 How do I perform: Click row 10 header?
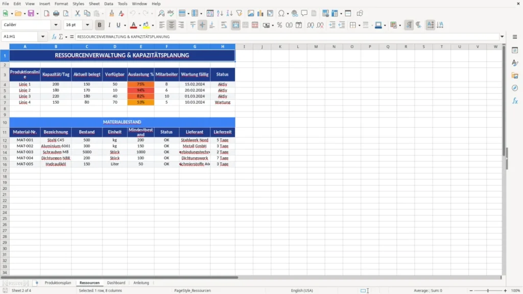(x=5, y=122)
